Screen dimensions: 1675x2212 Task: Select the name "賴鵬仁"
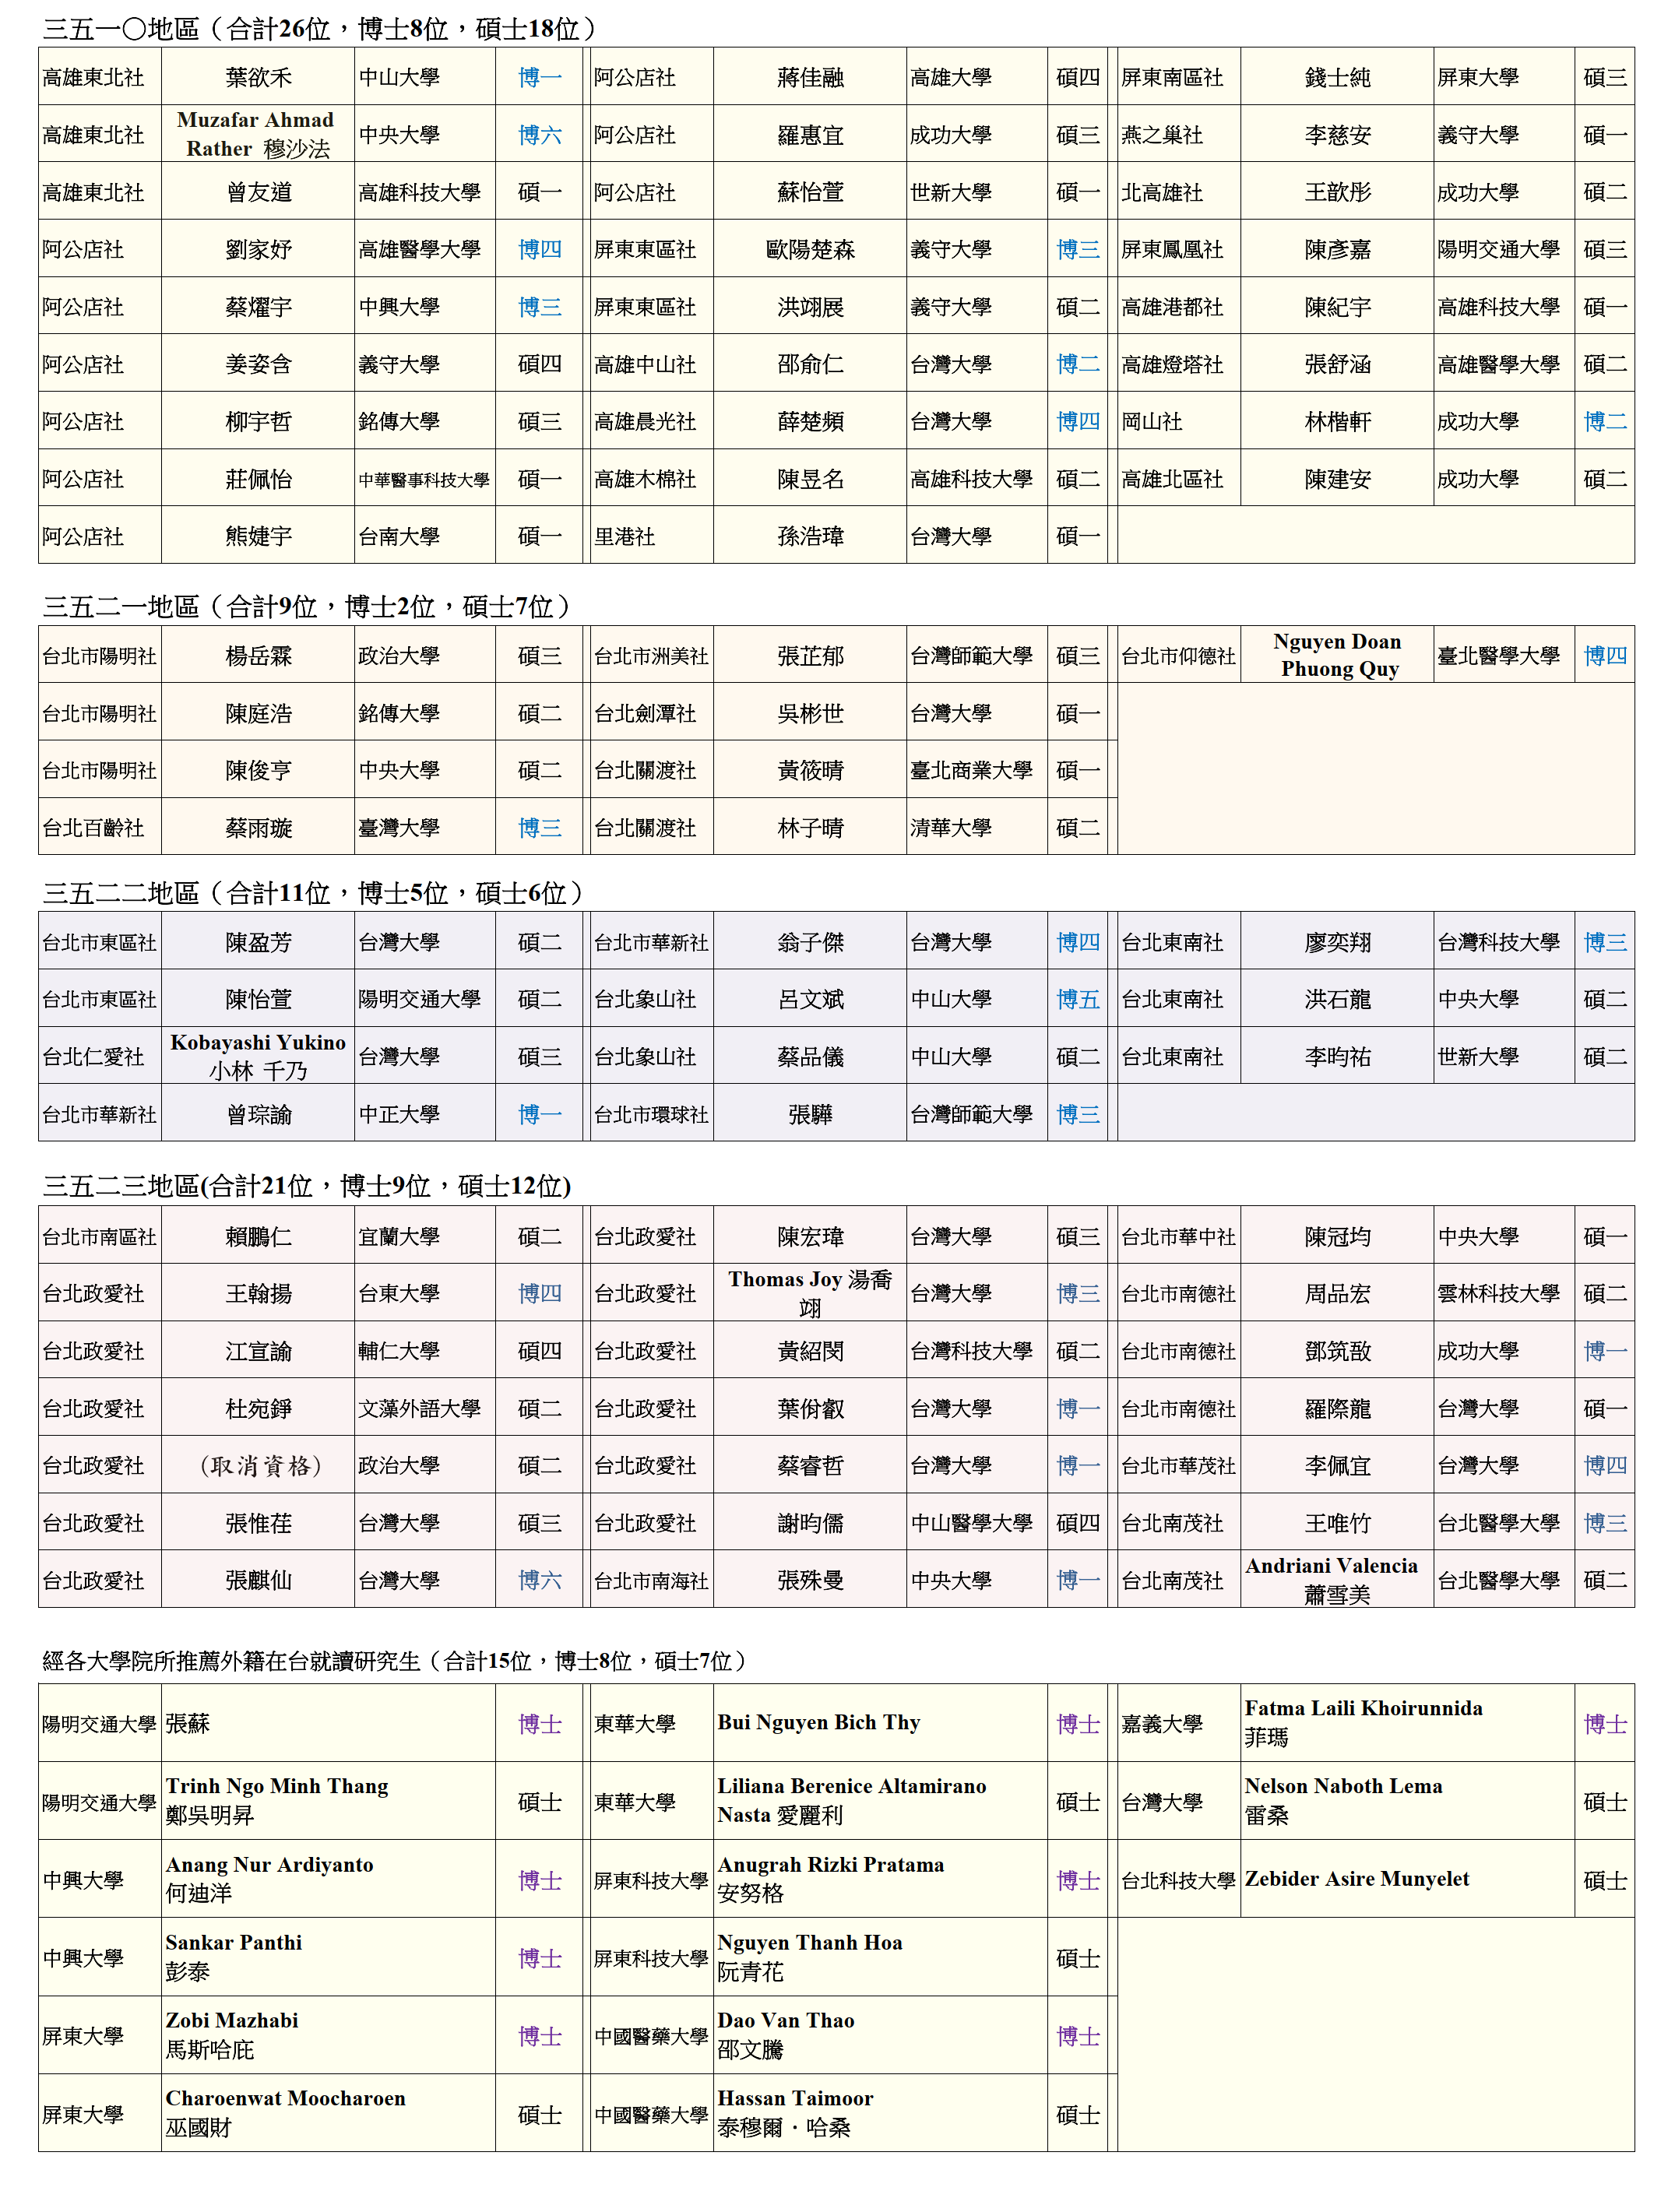pos(258,1236)
